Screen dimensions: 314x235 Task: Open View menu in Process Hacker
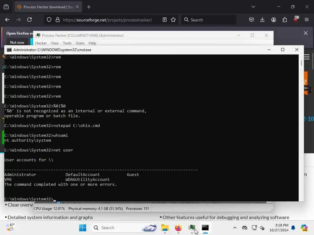tap(55, 43)
